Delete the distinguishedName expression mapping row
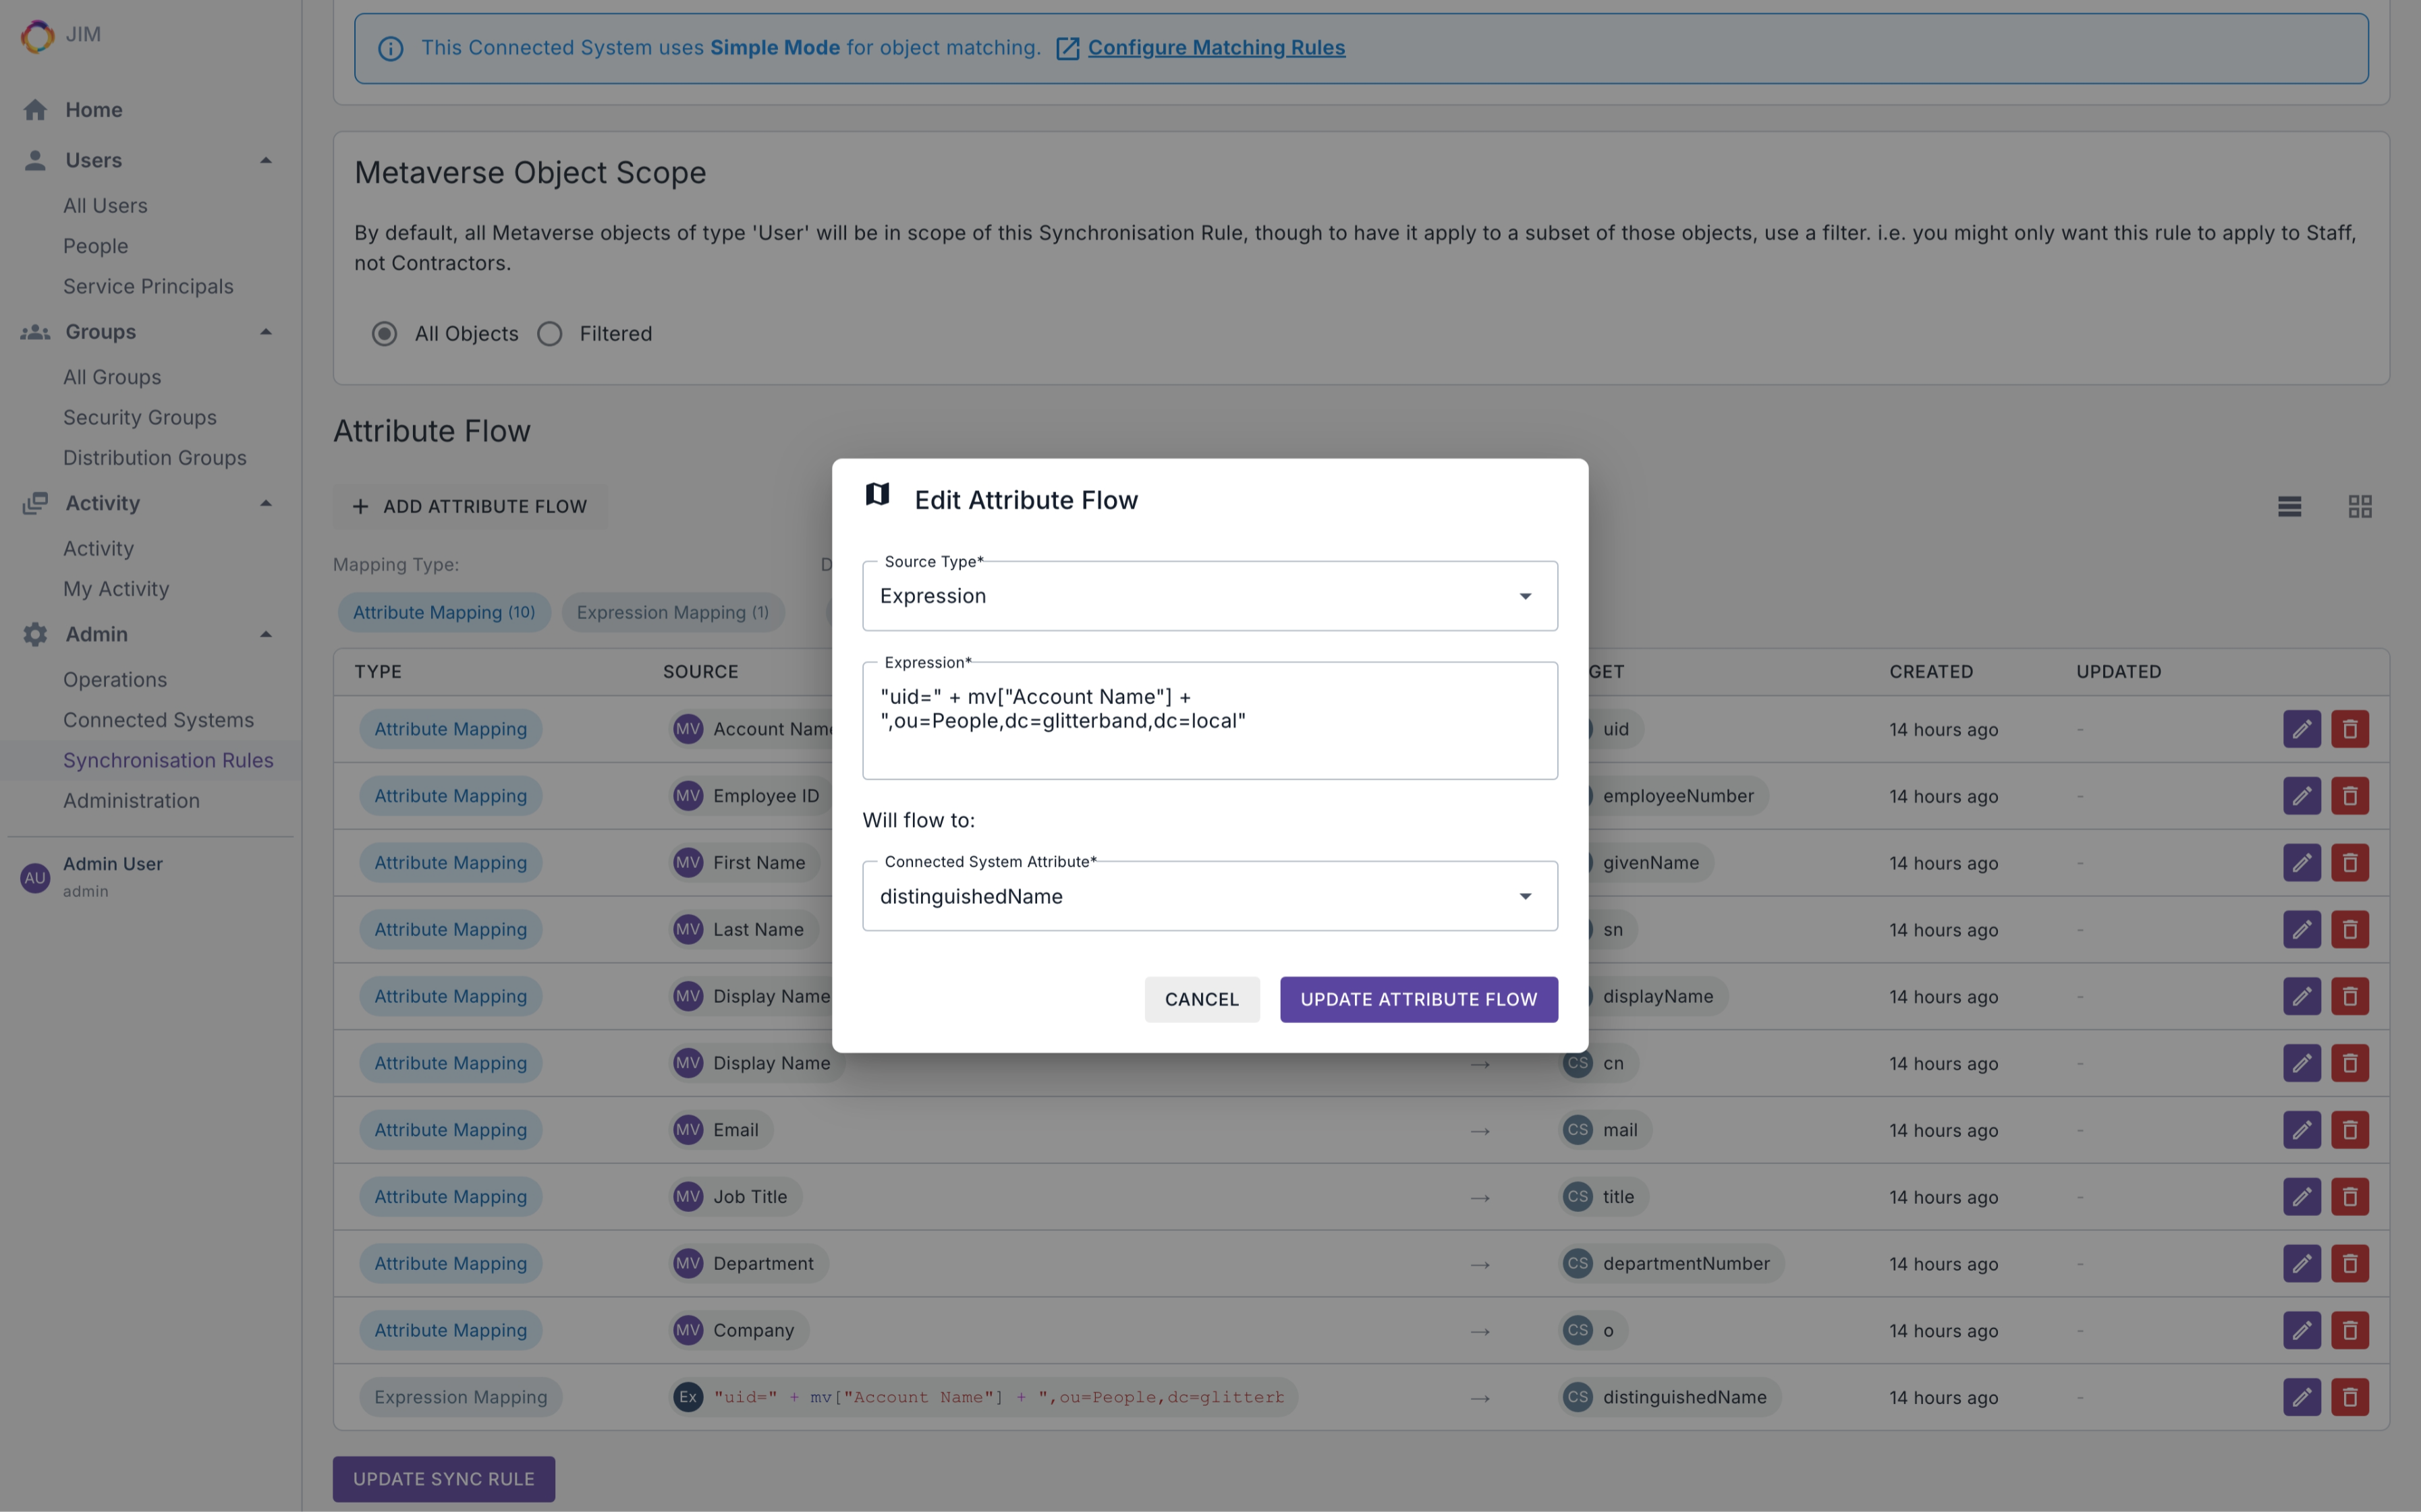The width and height of the screenshot is (2421, 1512). coord(2349,1397)
